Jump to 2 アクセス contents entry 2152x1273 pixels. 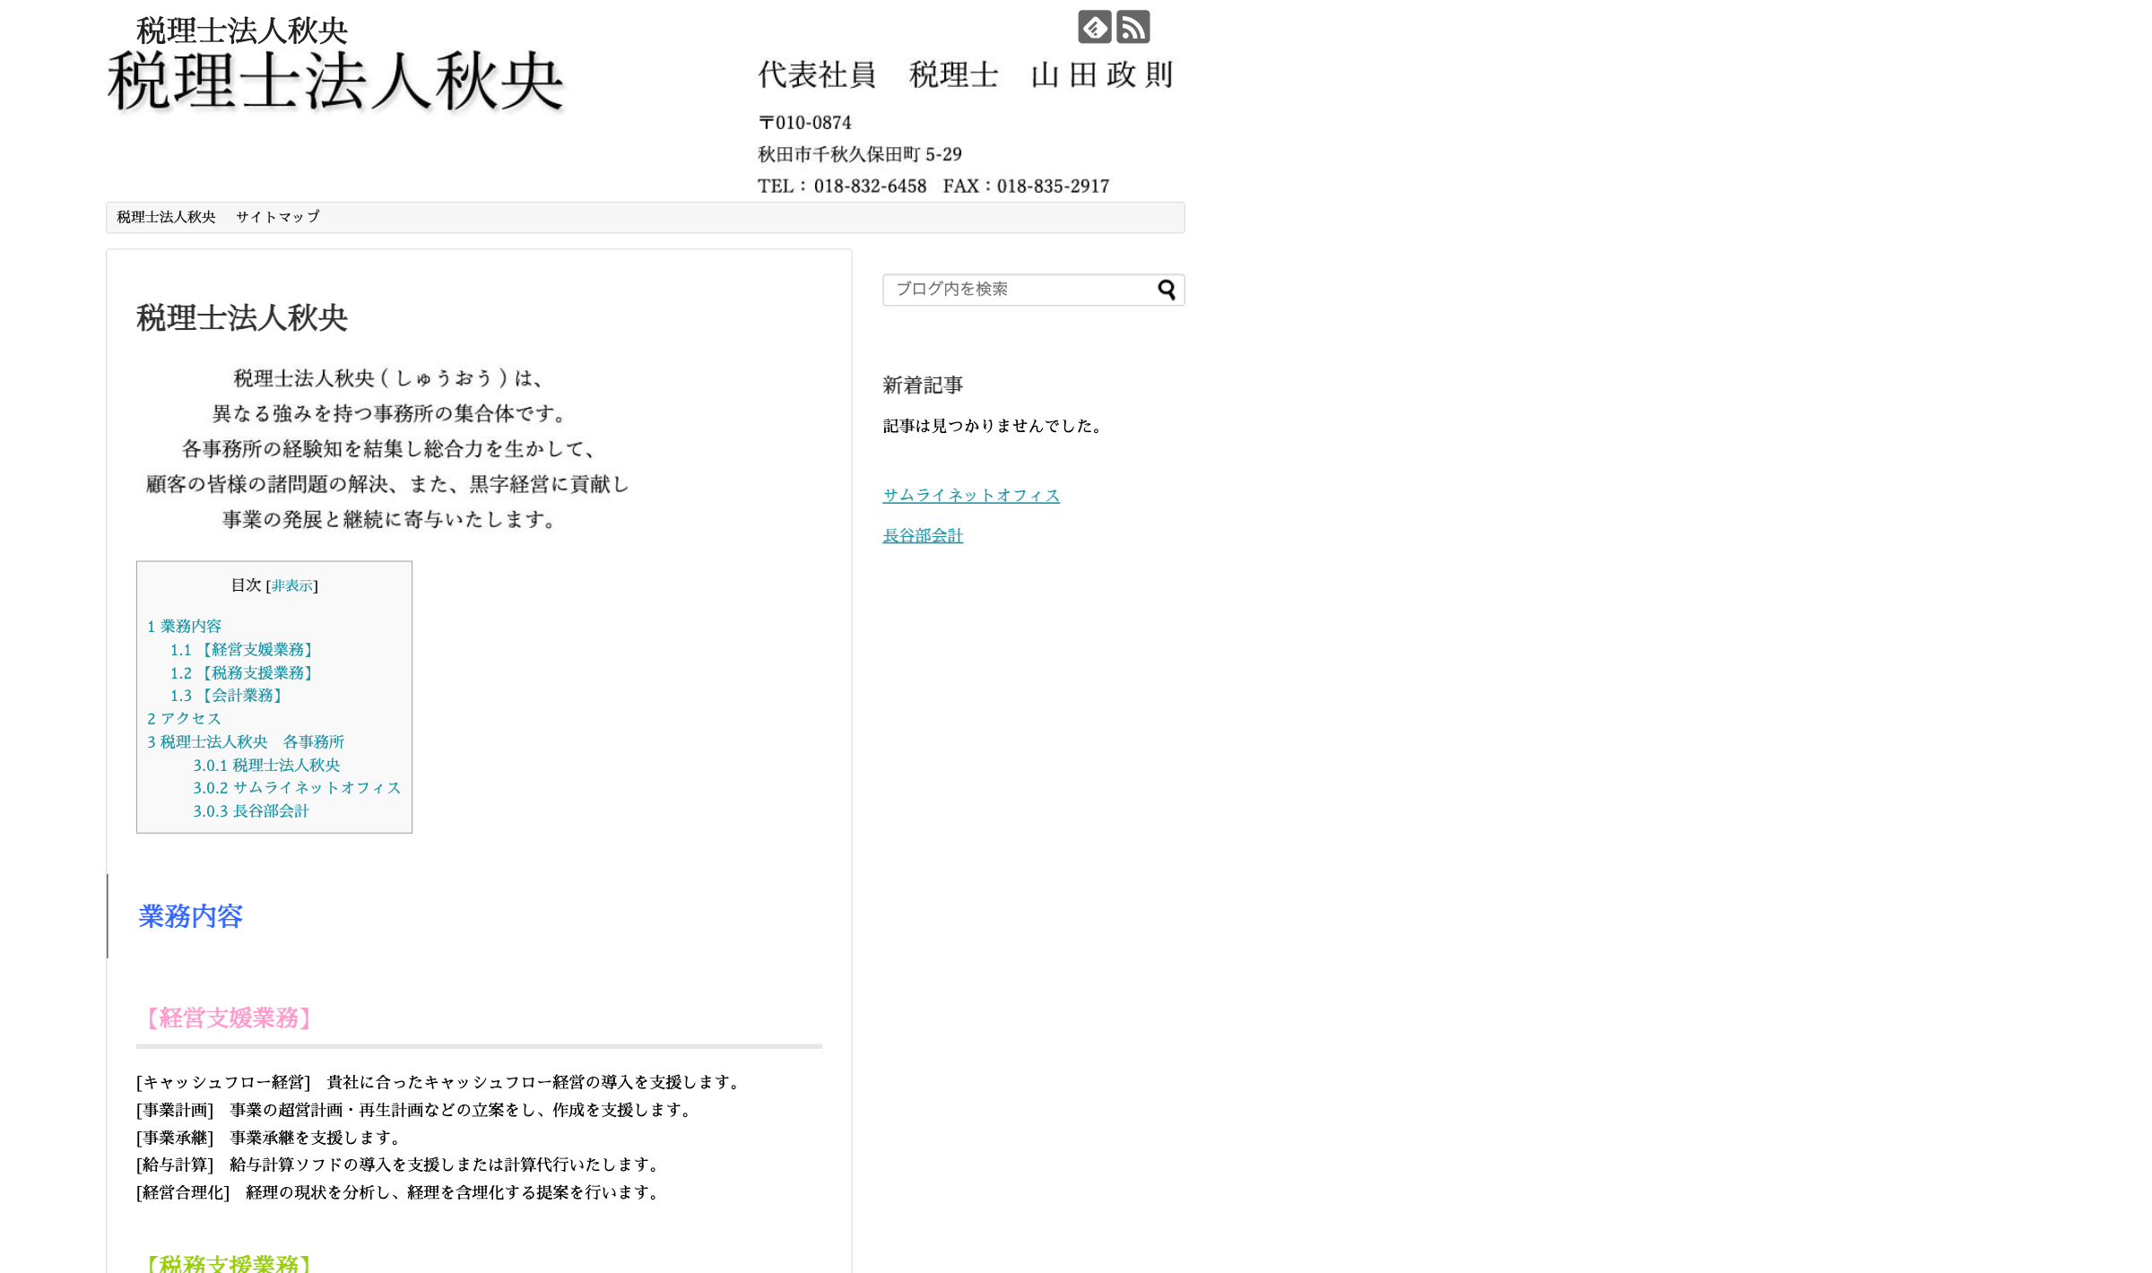184,719
